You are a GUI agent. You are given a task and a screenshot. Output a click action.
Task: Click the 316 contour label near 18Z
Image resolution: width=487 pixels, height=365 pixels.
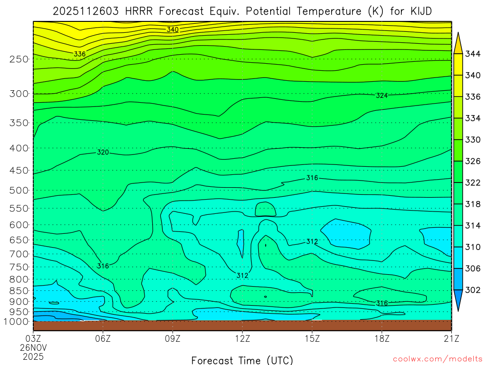[382, 303]
